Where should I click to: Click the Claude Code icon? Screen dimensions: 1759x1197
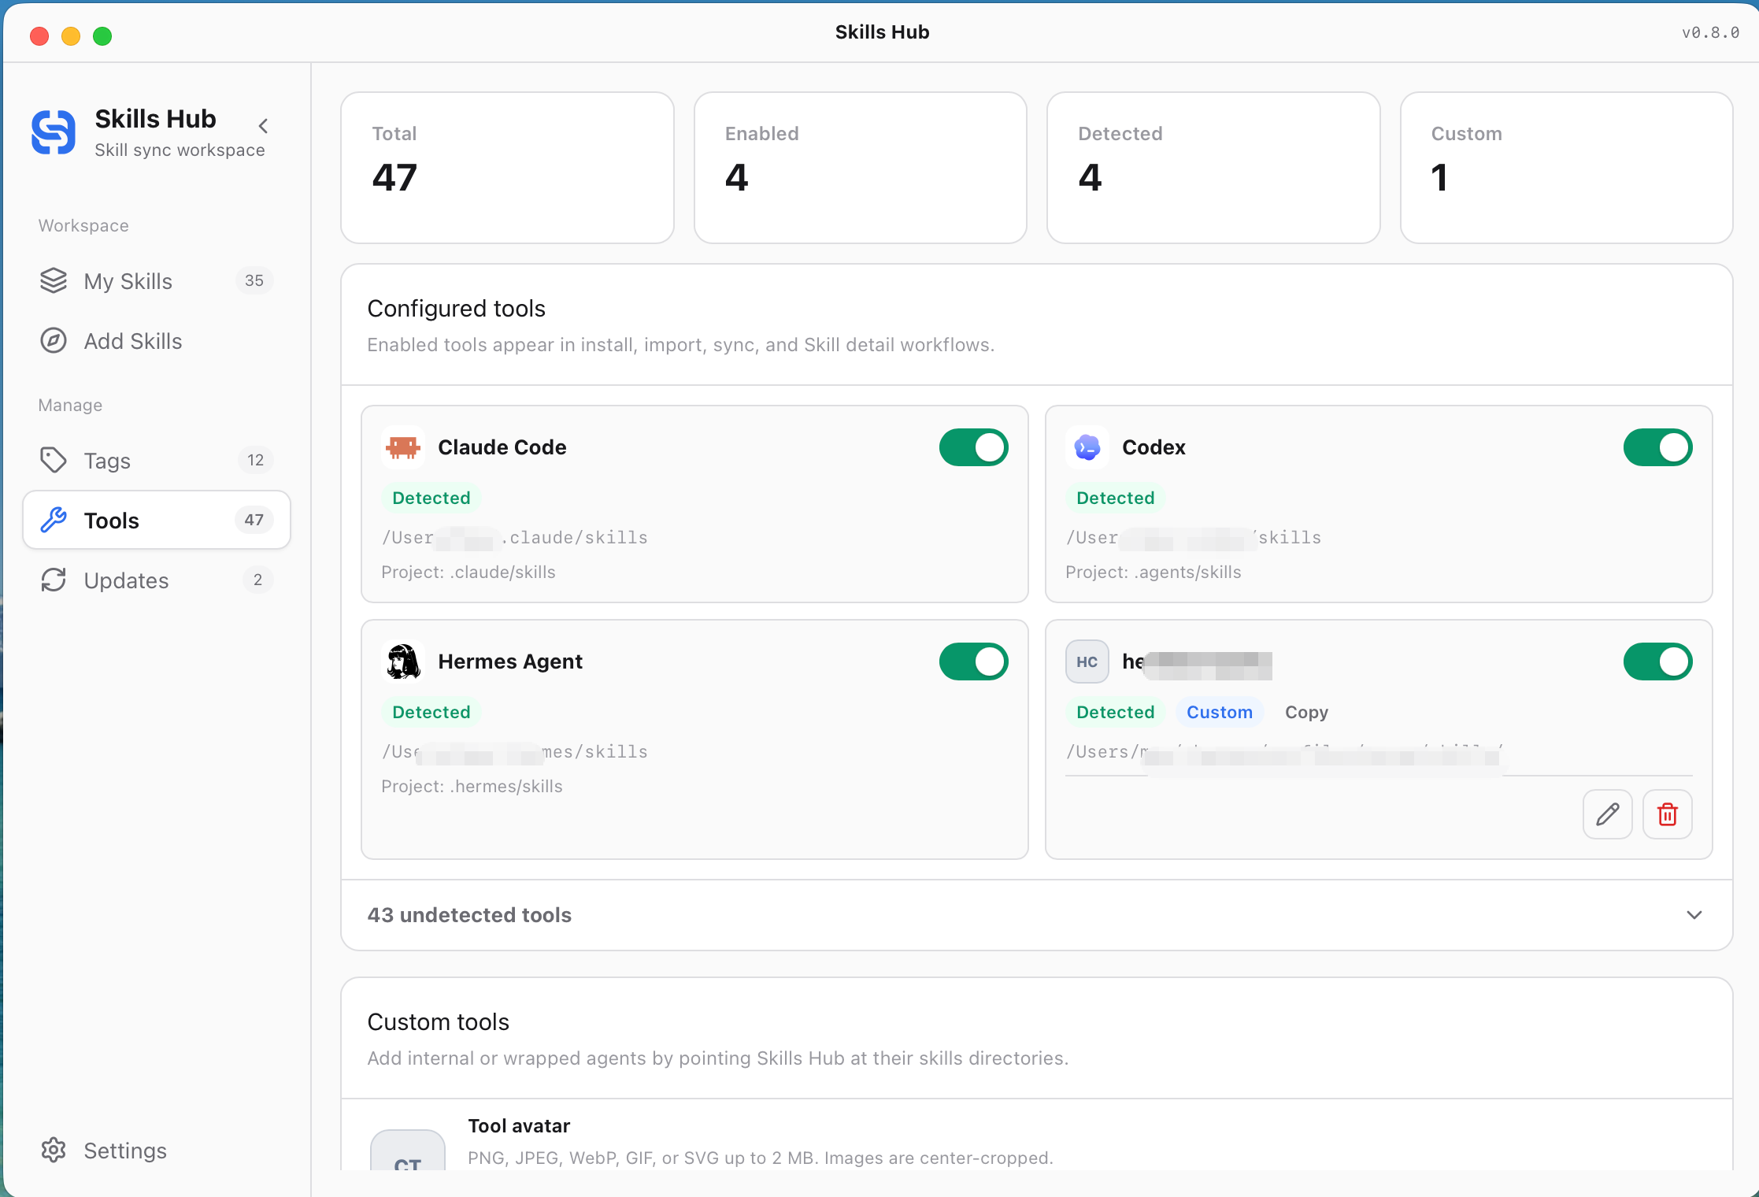tap(403, 447)
